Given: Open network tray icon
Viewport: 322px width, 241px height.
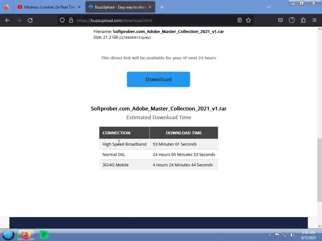Looking at the screenshot, I should pyautogui.click(x=285, y=235).
